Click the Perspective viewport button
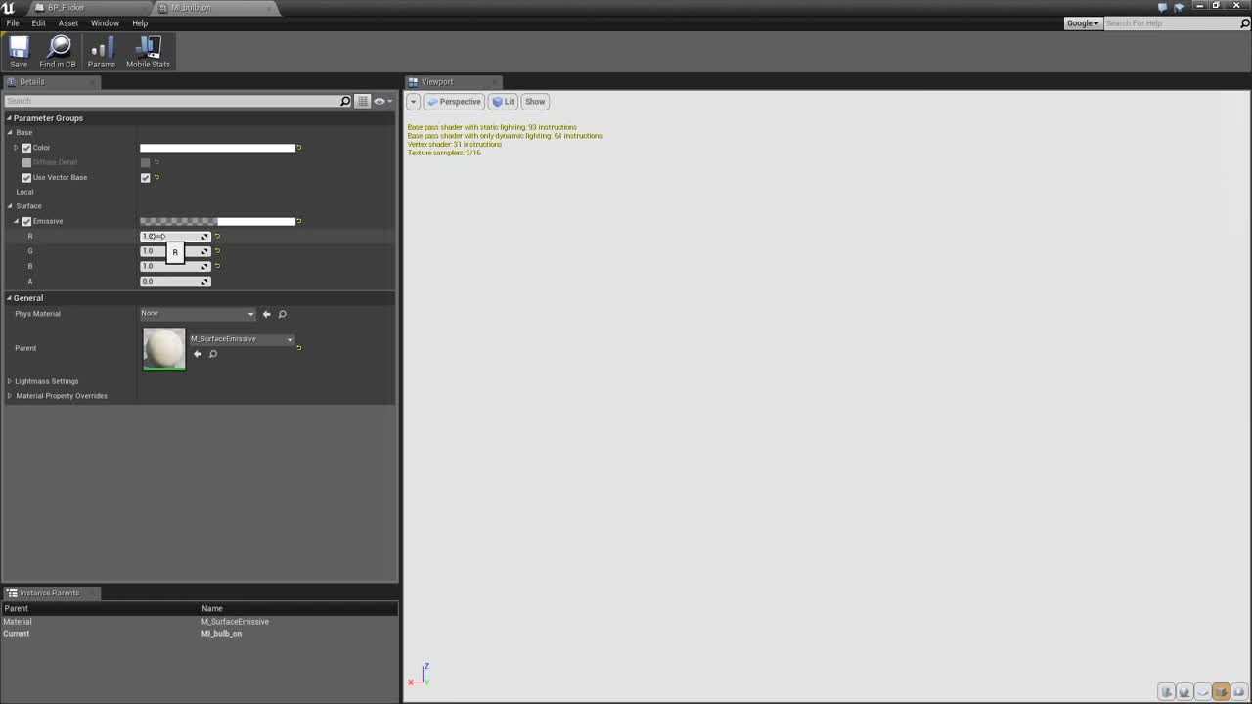Screen dimensions: 1252x704 [x=454, y=102]
